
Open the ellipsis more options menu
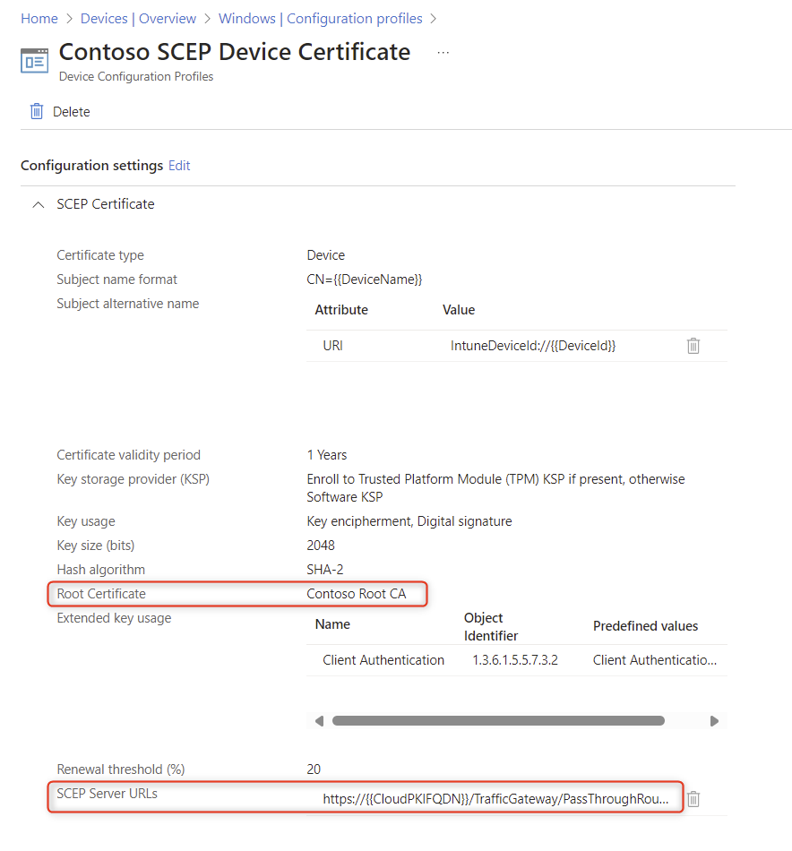tap(443, 53)
